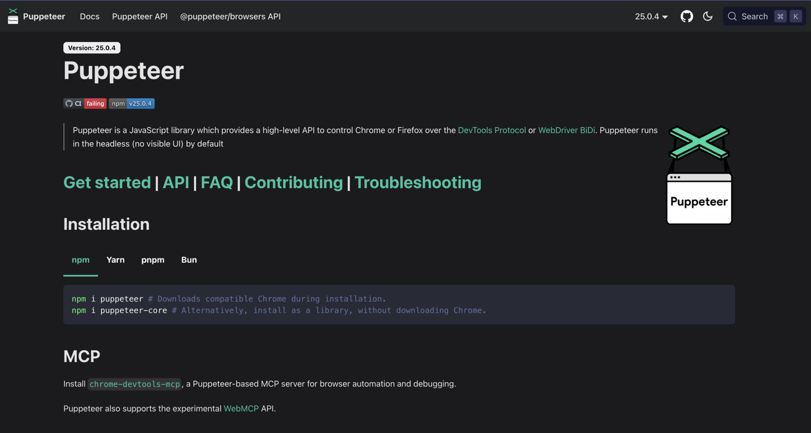Switch to the Yarn installation tab
This screenshot has height=433, width=811.
[116, 260]
